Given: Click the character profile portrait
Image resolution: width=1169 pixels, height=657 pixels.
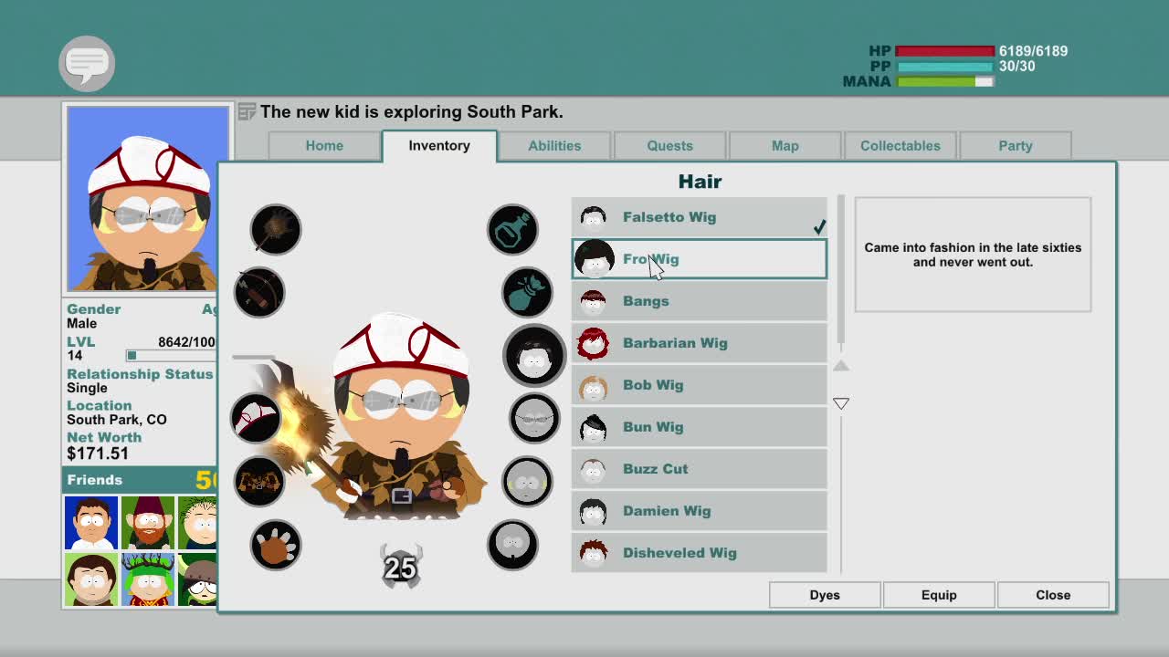Looking at the screenshot, I should click(148, 198).
